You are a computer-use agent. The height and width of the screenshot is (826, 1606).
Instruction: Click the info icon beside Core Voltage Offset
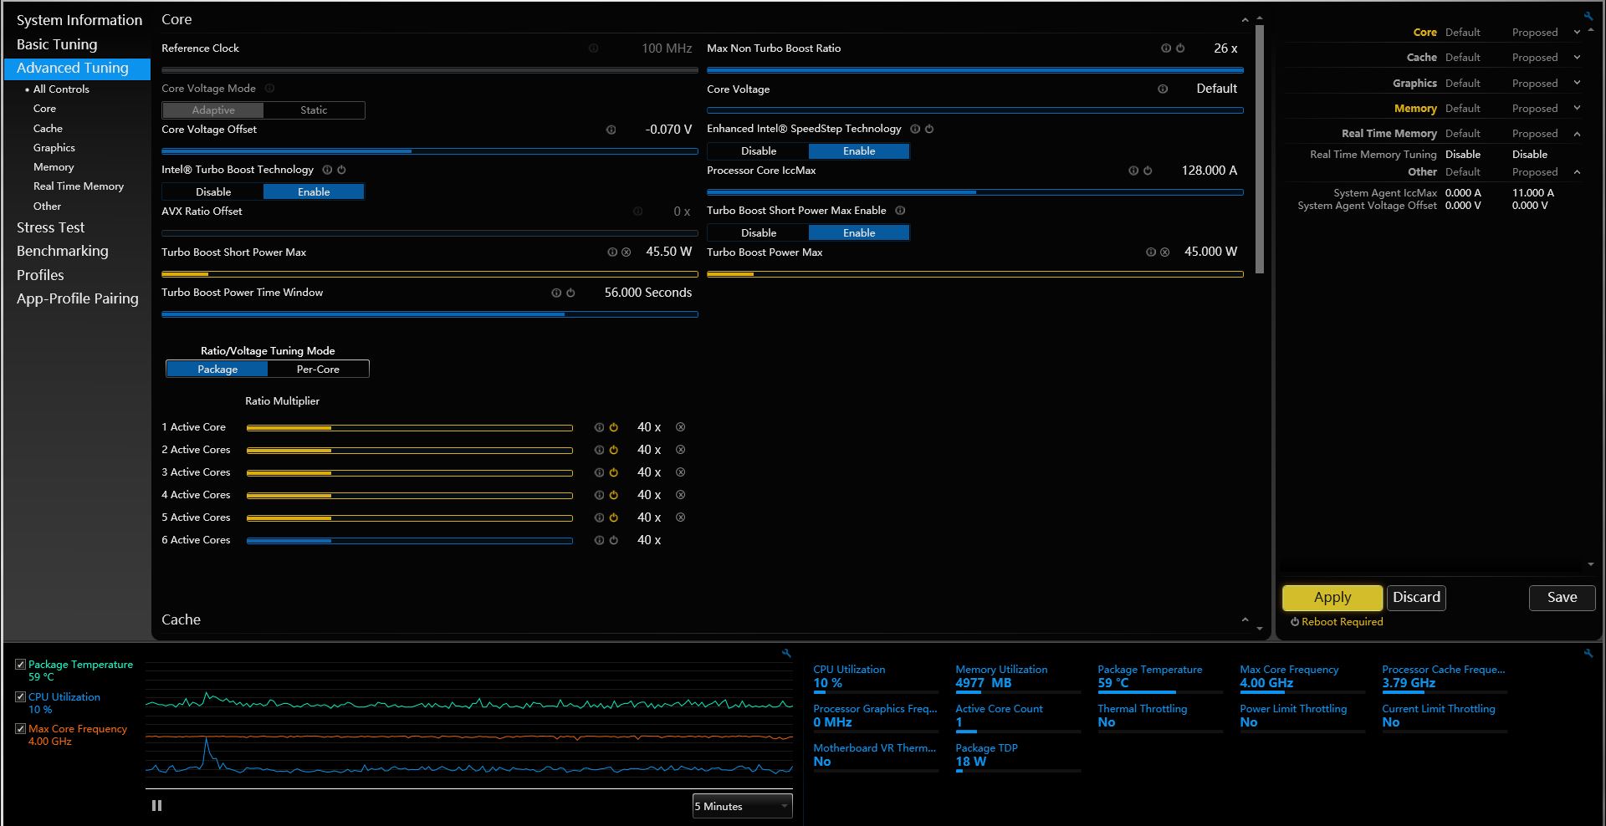(611, 130)
